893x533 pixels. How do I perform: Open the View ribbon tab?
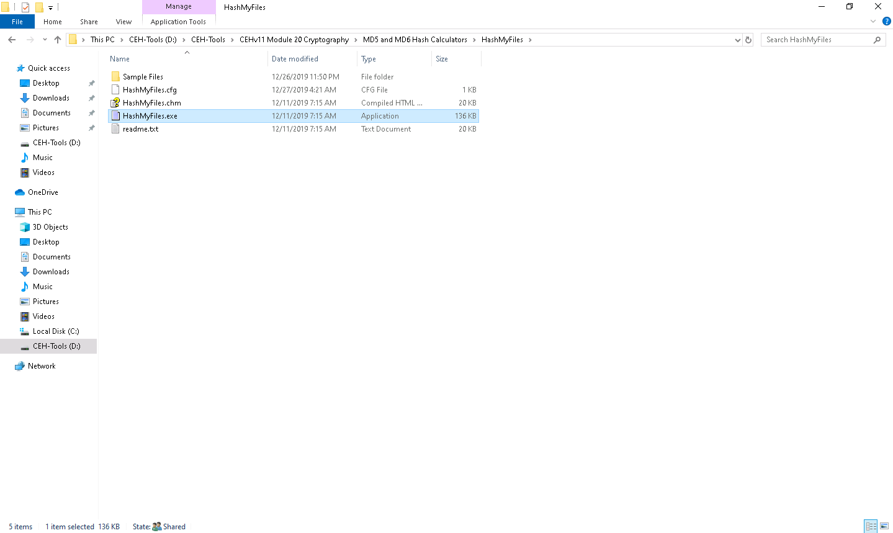pyautogui.click(x=123, y=22)
